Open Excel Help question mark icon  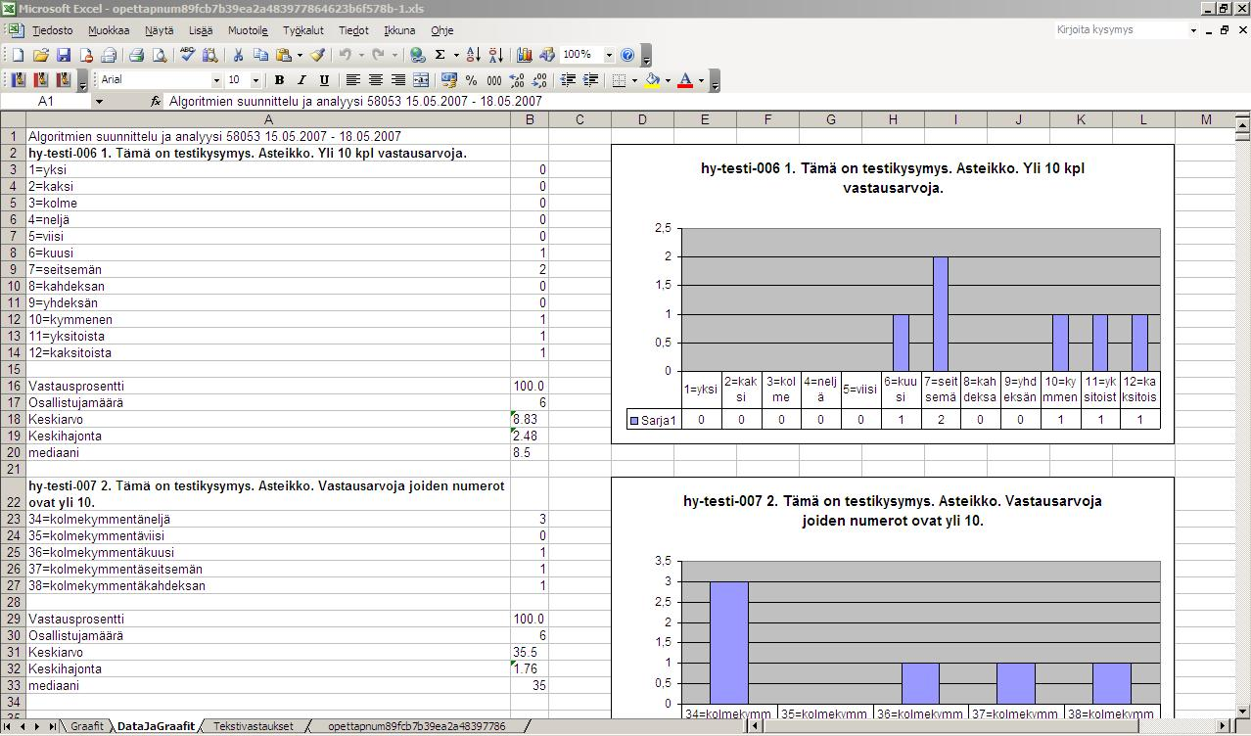pos(627,55)
